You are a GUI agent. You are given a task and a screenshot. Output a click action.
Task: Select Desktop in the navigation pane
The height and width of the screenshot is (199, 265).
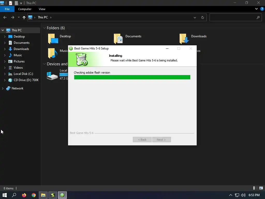coord(19,37)
